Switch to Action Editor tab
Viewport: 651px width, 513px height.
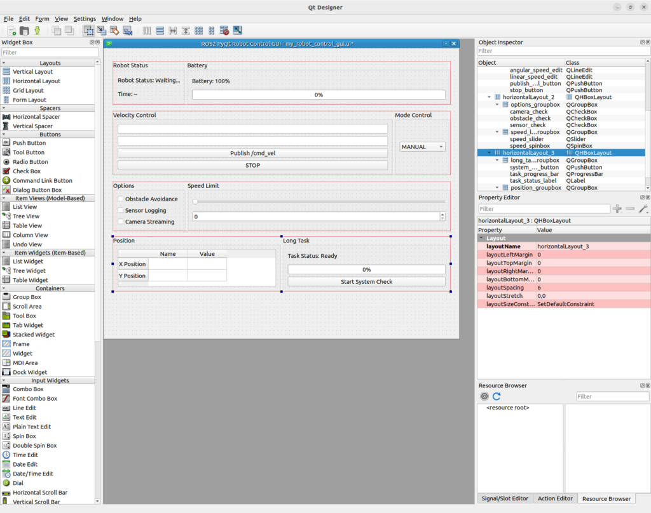tap(554, 498)
